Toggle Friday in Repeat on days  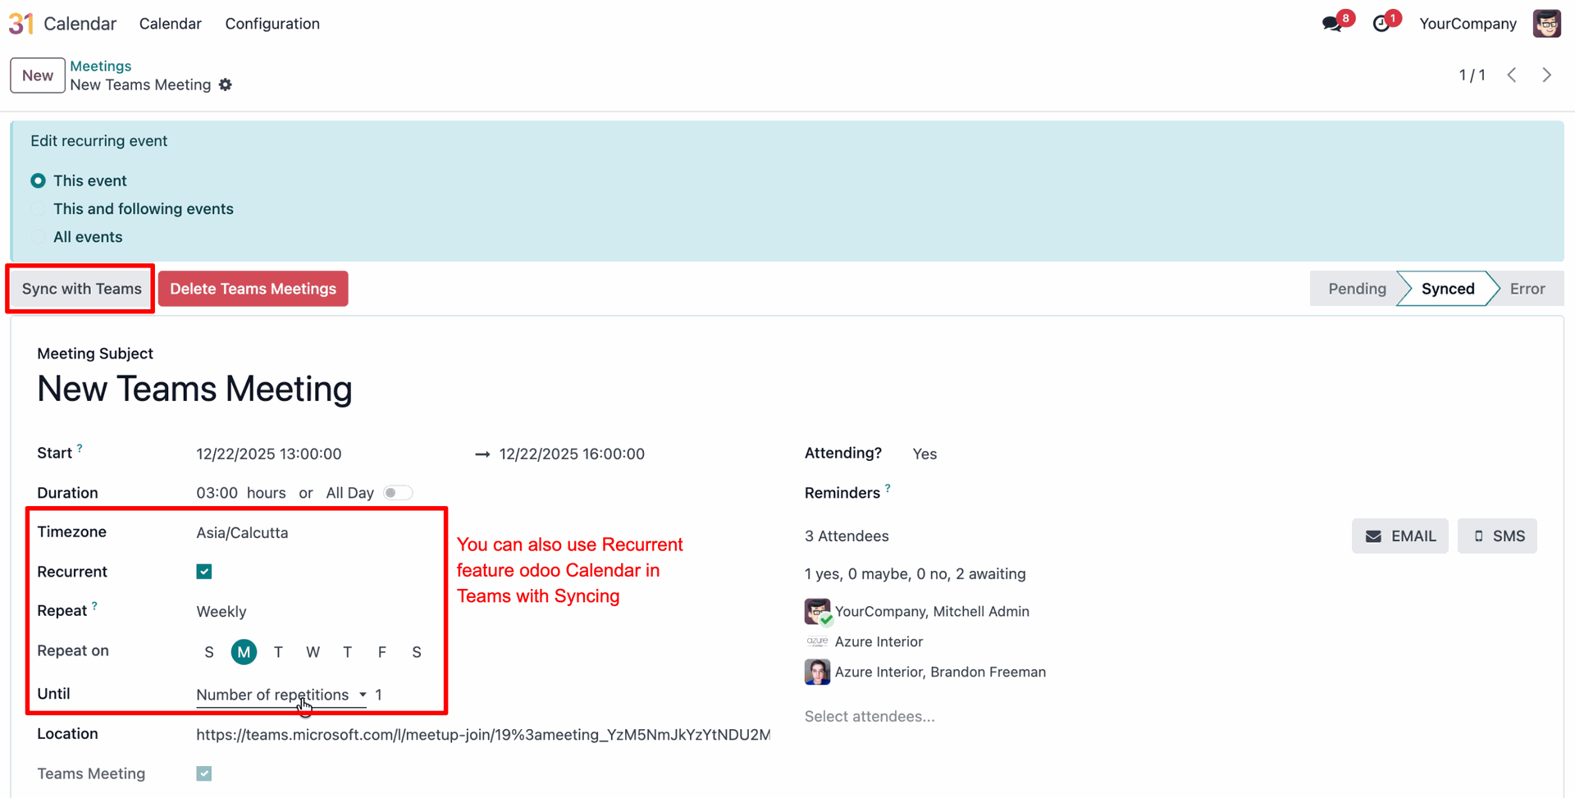tap(382, 652)
